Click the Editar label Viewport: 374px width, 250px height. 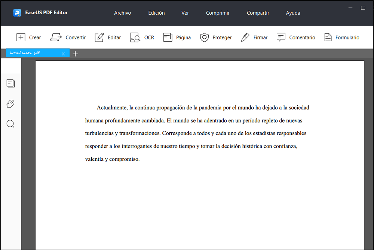click(114, 37)
